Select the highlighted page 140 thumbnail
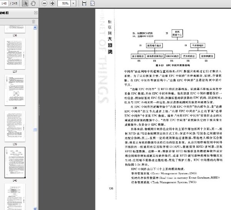Screen dimensions: 231x210 pos(15,162)
